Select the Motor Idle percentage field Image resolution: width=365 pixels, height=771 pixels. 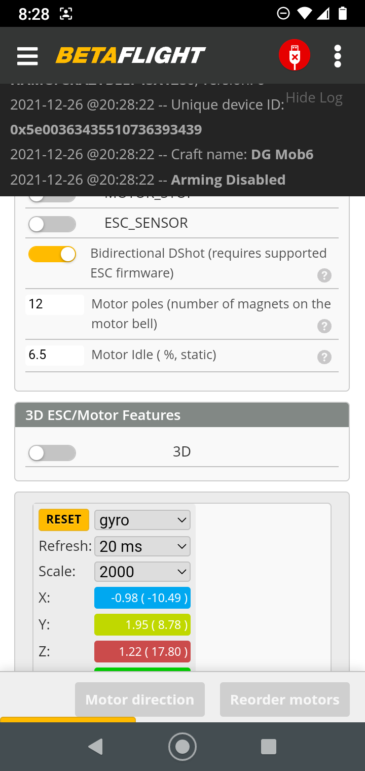(54, 355)
